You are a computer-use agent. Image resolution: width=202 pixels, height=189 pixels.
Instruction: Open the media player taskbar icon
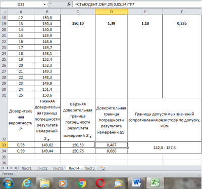point(63,183)
